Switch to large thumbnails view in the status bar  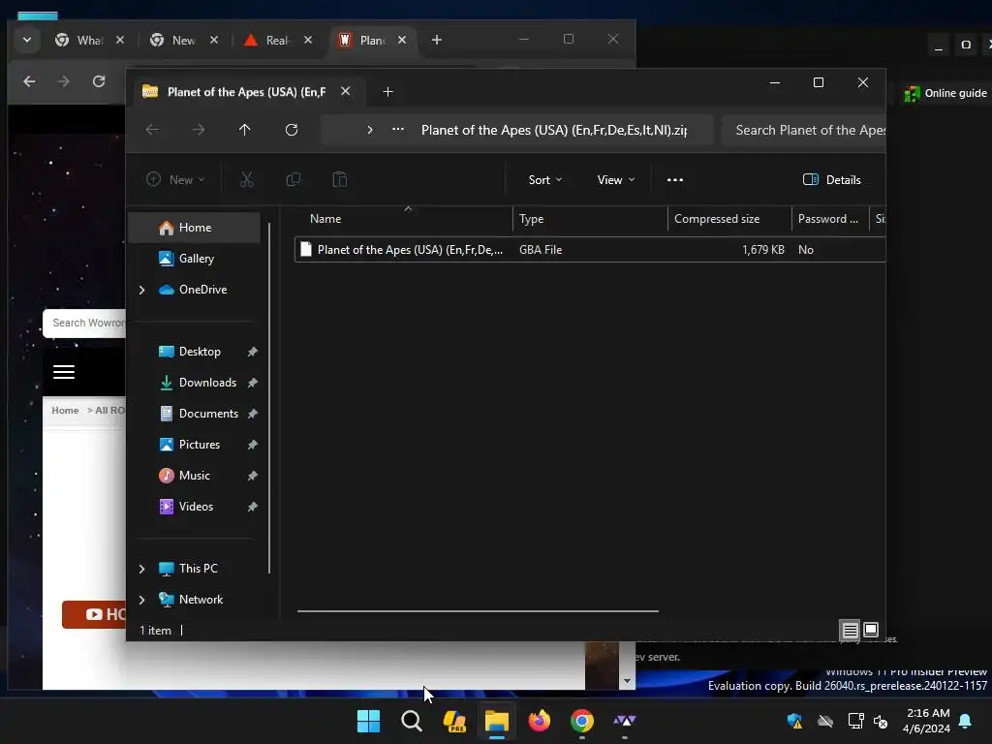(871, 630)
